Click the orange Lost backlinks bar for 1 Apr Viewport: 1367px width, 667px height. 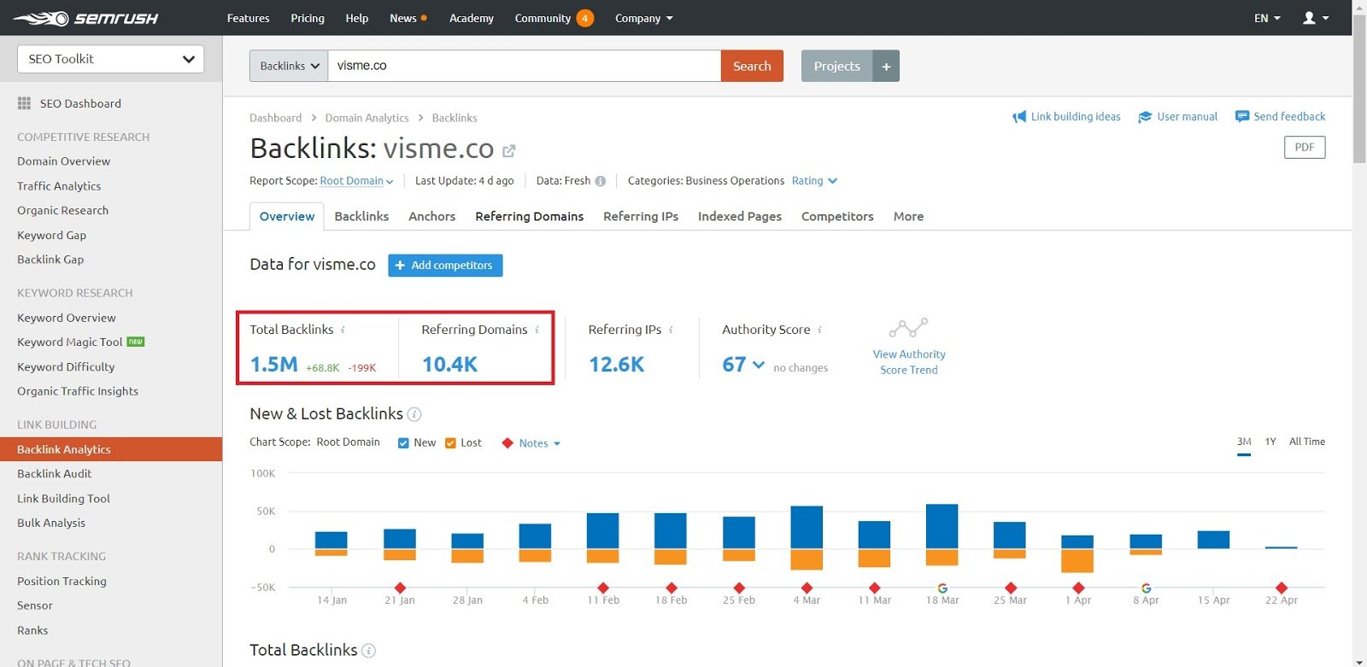pyautogui.click(x=1077, y=560)
